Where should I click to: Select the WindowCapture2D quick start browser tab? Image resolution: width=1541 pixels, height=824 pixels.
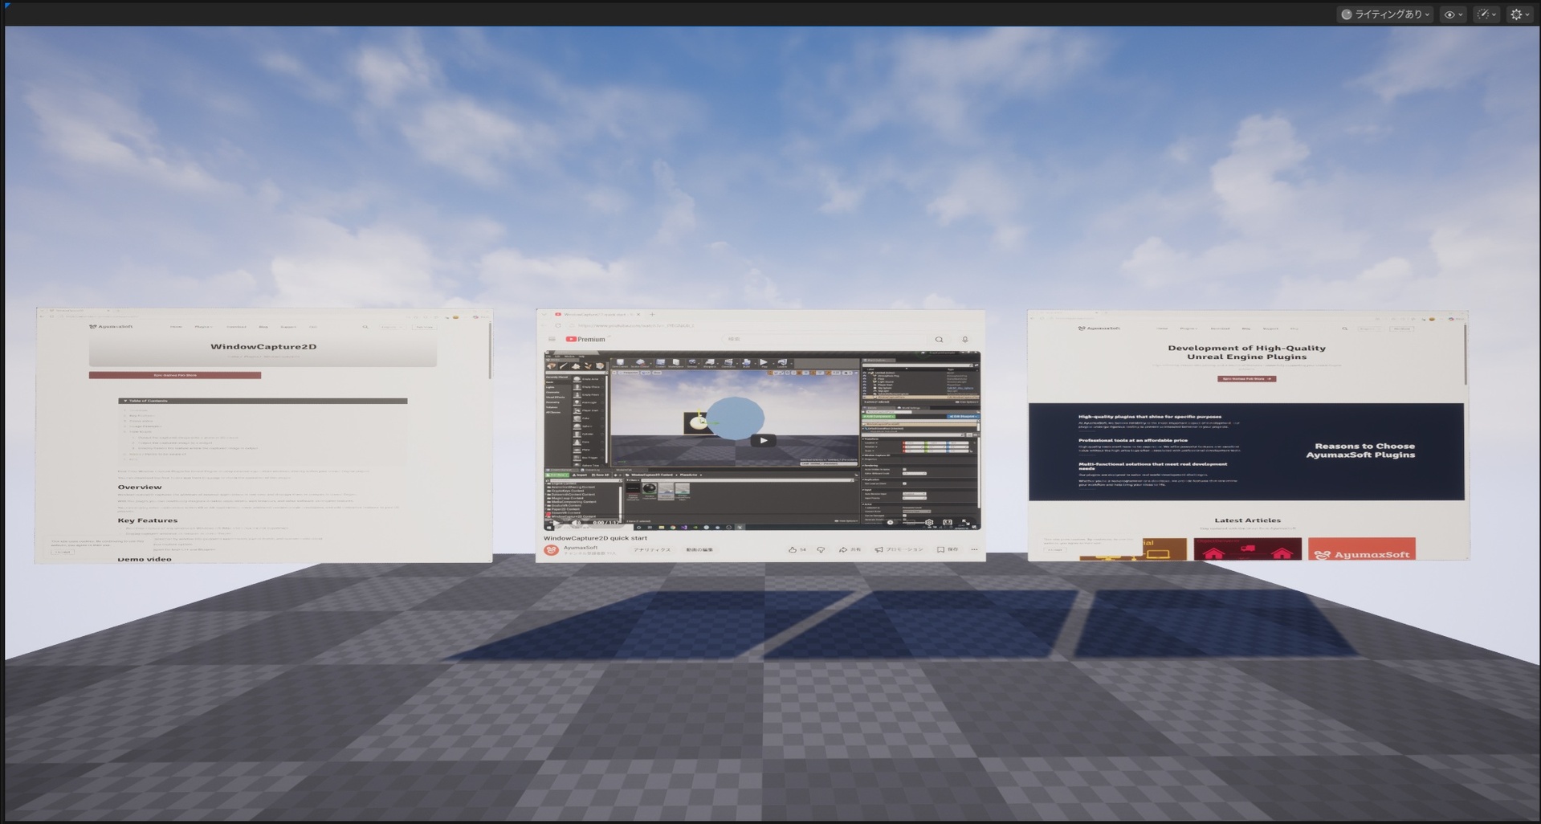pos(597,315)
